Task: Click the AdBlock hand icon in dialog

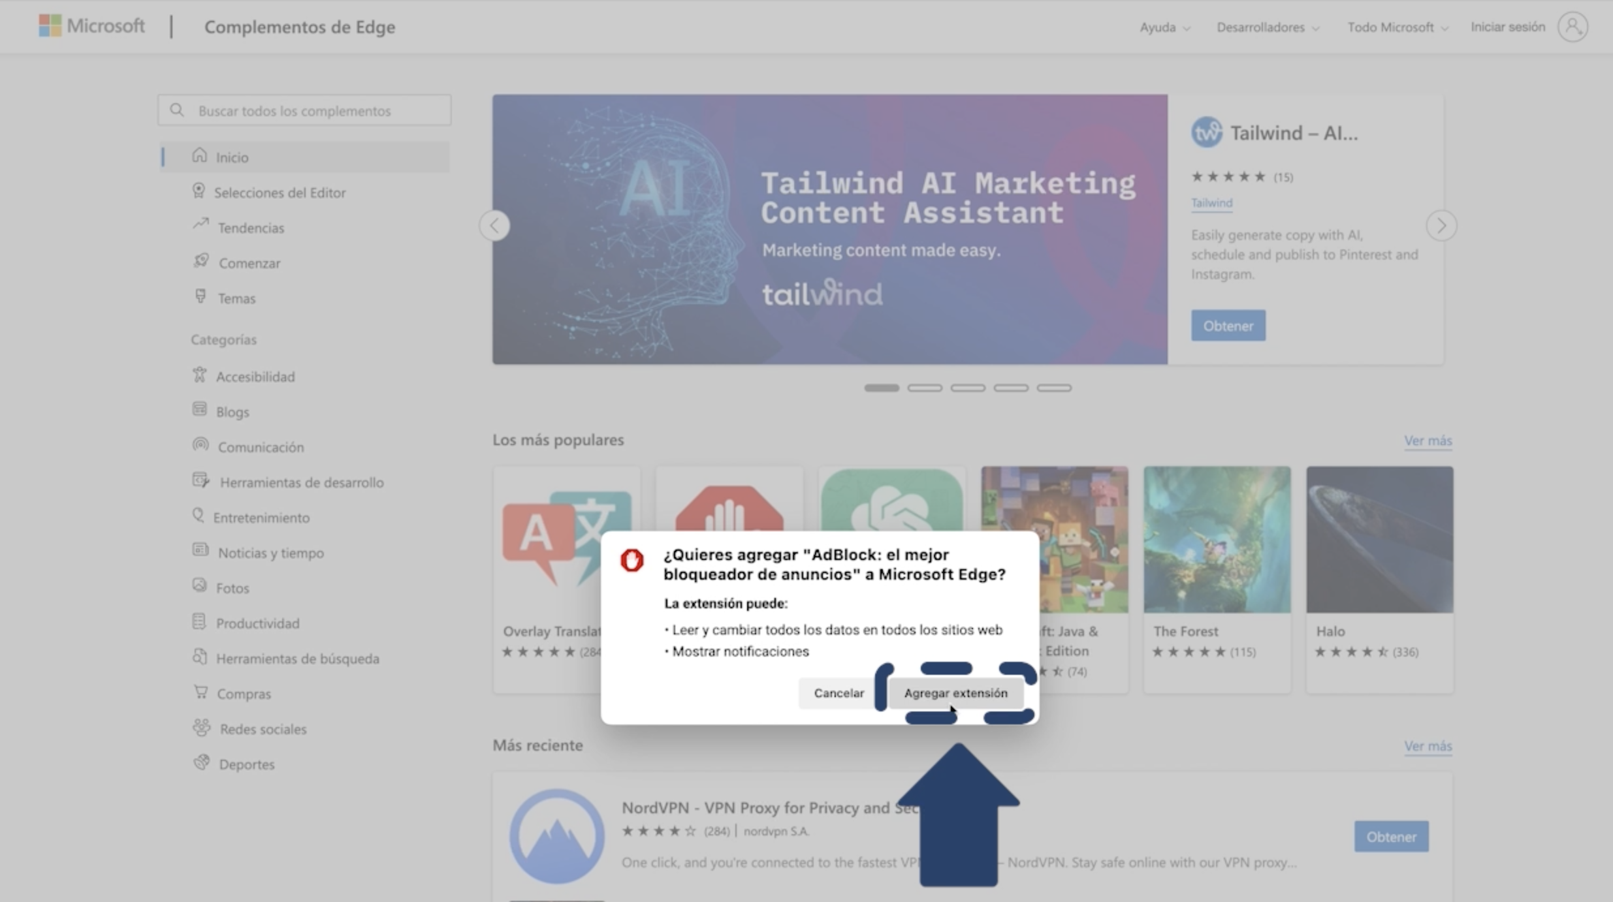Action: tap(631, 561)
